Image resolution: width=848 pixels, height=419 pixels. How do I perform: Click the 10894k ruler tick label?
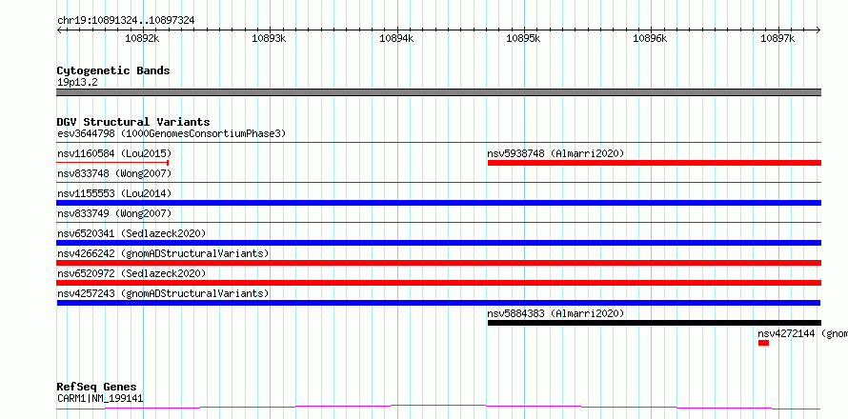click(x=396, y=38)
